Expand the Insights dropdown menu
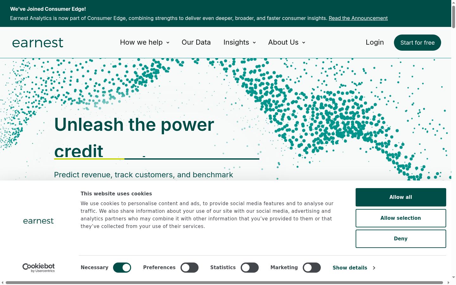Screen dimensions: 456x285 pos(240,42)
